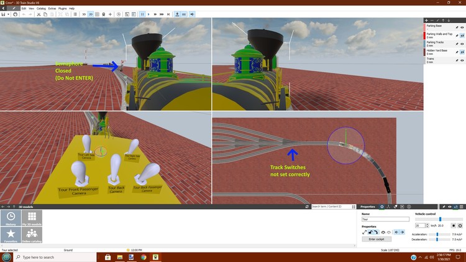Viewport: 466px width, 262px height.
Task: Click the pencil edit tab icon
Action: (14, 8)
